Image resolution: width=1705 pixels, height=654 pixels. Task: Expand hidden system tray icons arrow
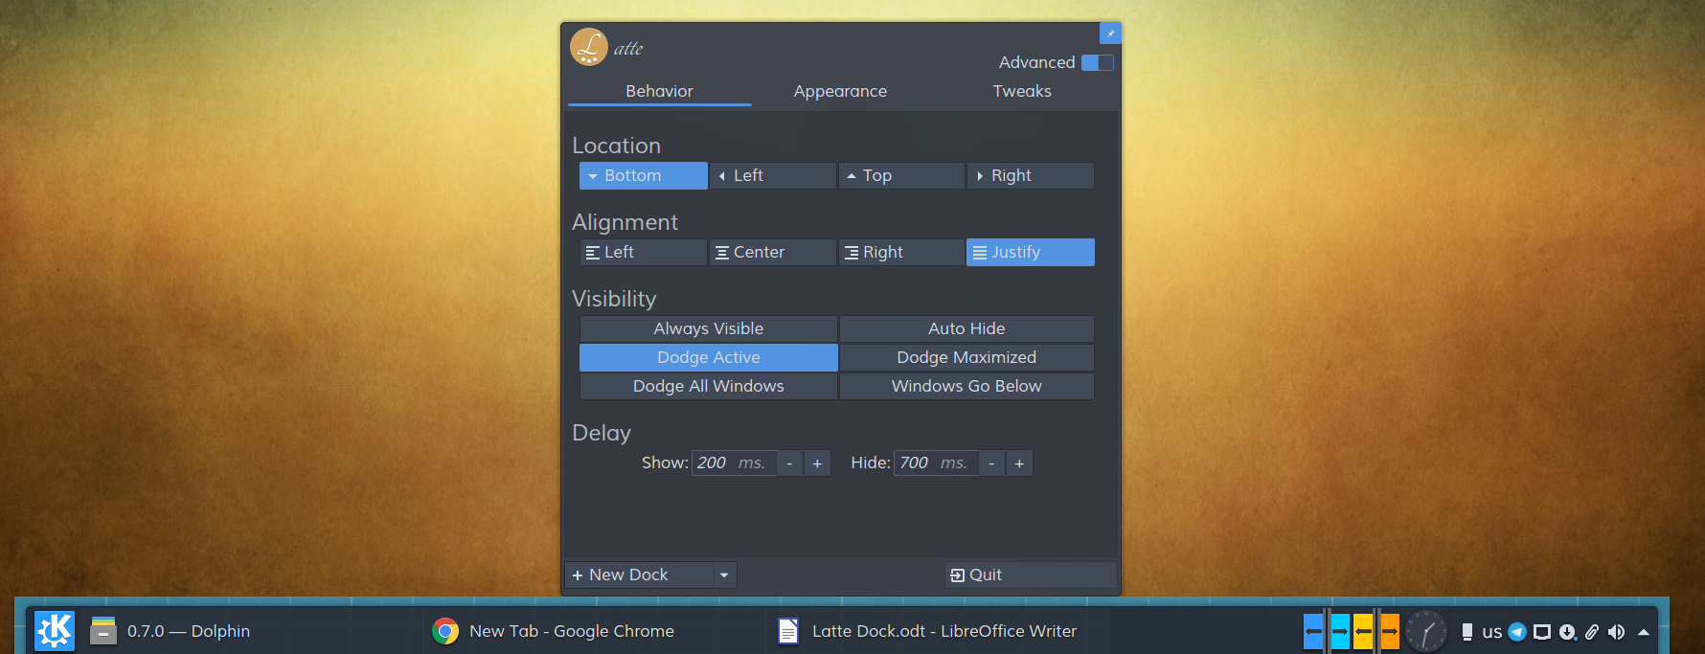coord(1644,632)
